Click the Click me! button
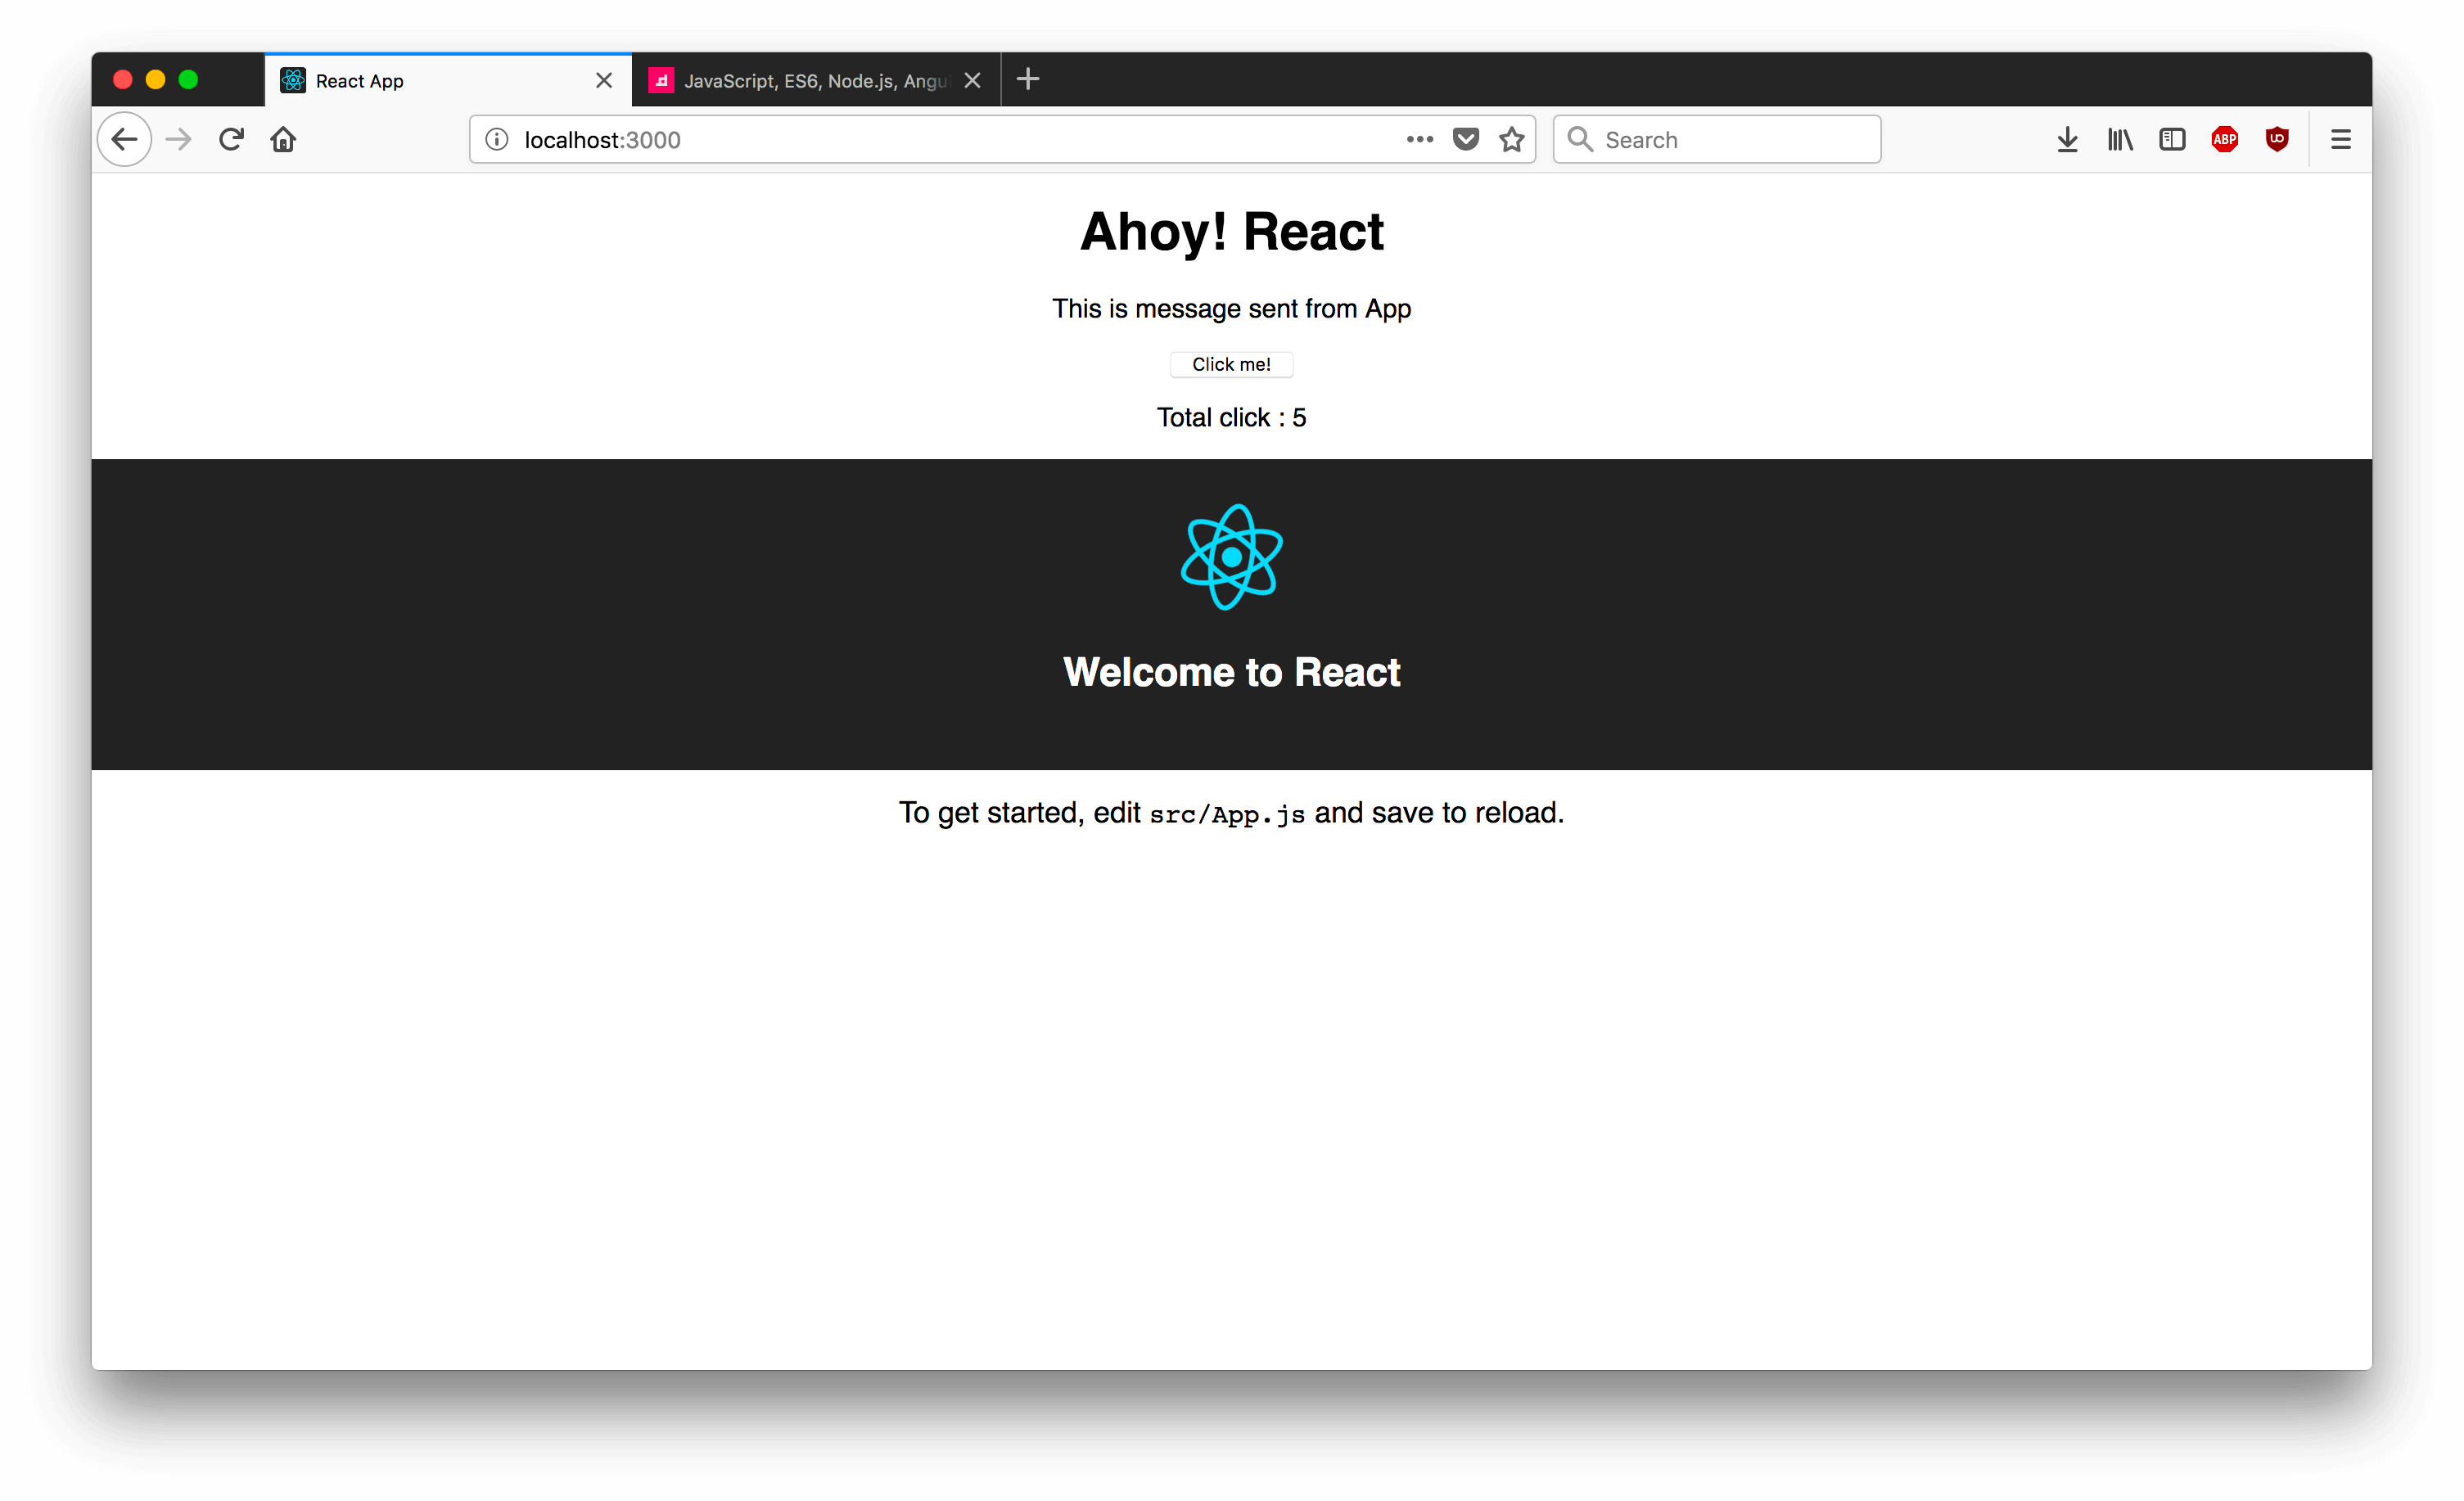The image size is (2464, 1501). tap(1231, 364)
